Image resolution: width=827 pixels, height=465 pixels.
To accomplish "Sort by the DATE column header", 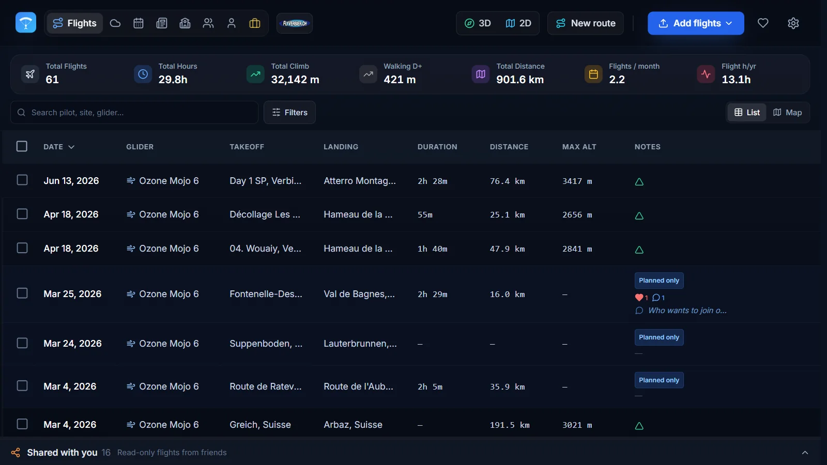I will pos(59,147).
